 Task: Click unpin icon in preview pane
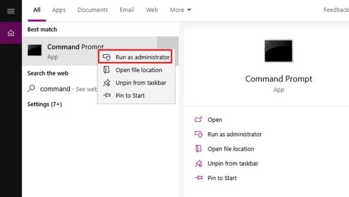199,164
